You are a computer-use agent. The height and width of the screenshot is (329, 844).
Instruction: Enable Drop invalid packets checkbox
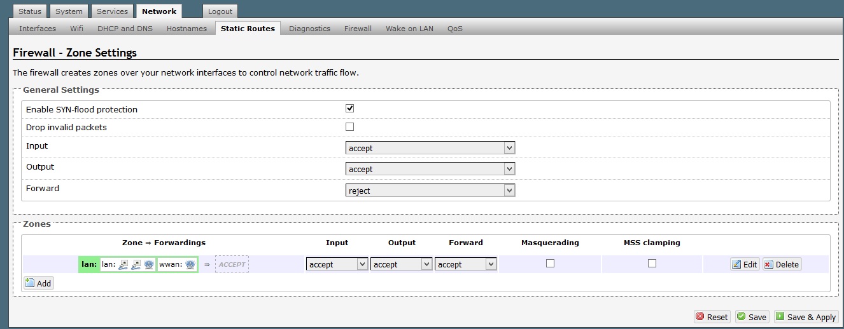tap(349, 126)
